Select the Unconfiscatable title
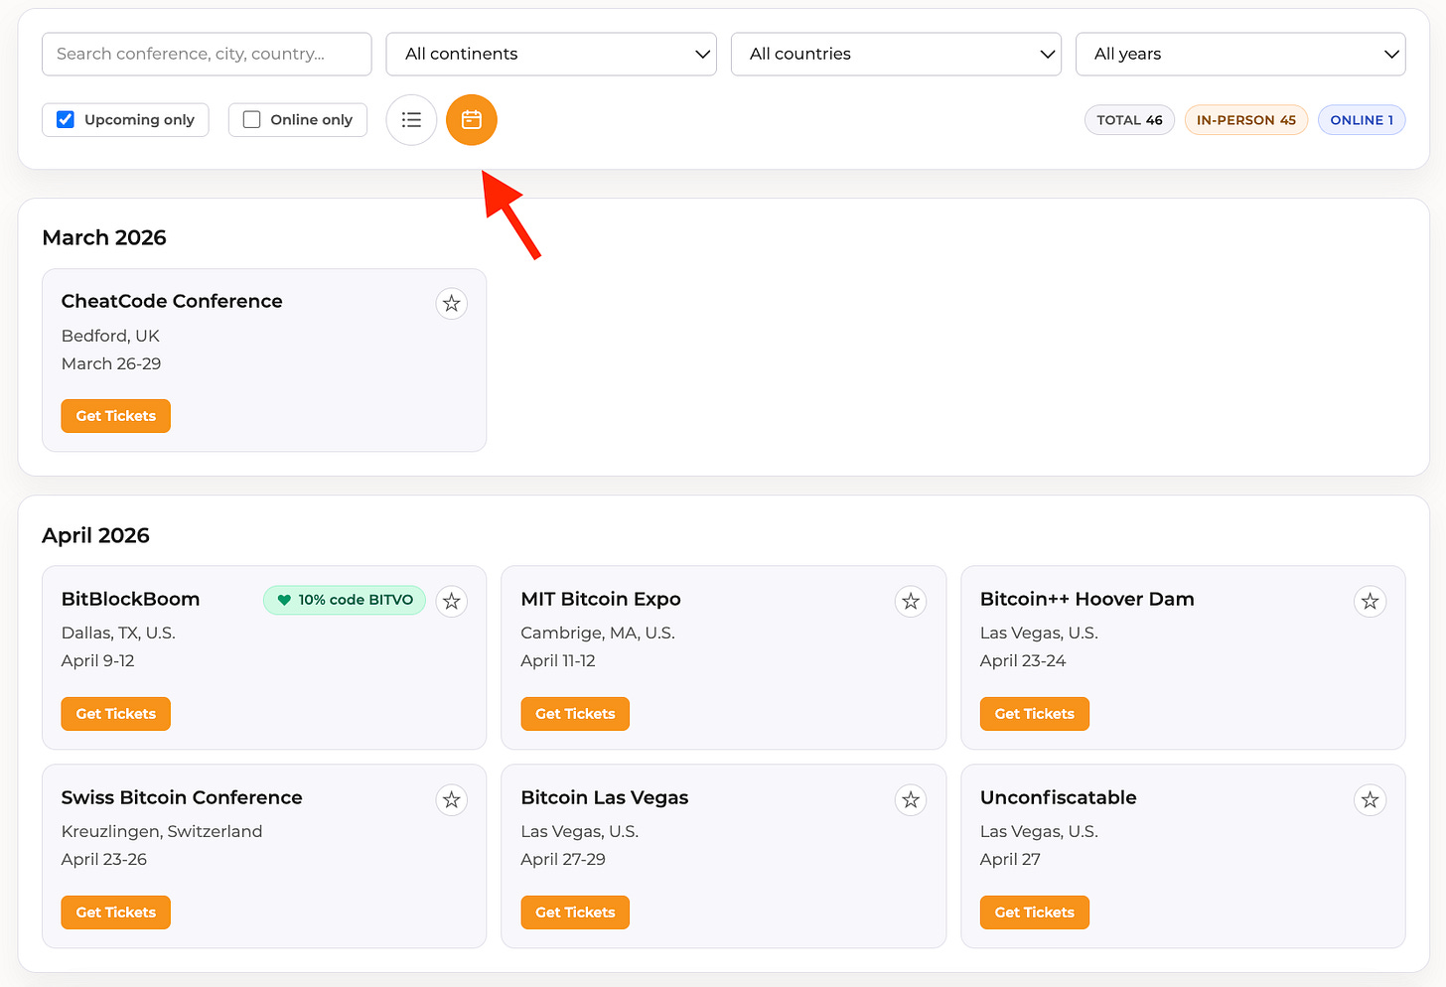 click(1059, 797)
